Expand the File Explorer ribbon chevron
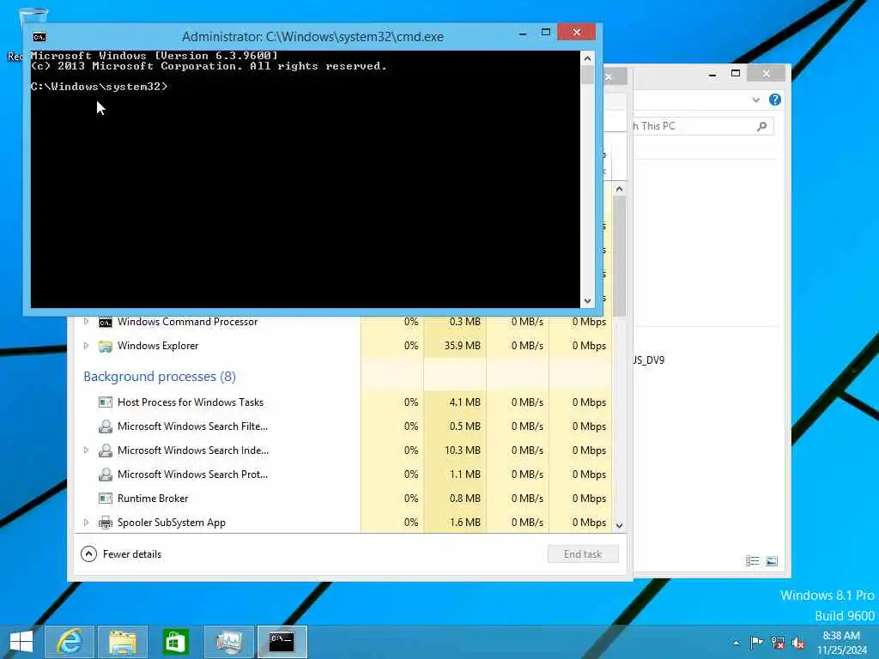Image resolution: width=879 pixels, height=659 pixels. (x=755, y=100)
